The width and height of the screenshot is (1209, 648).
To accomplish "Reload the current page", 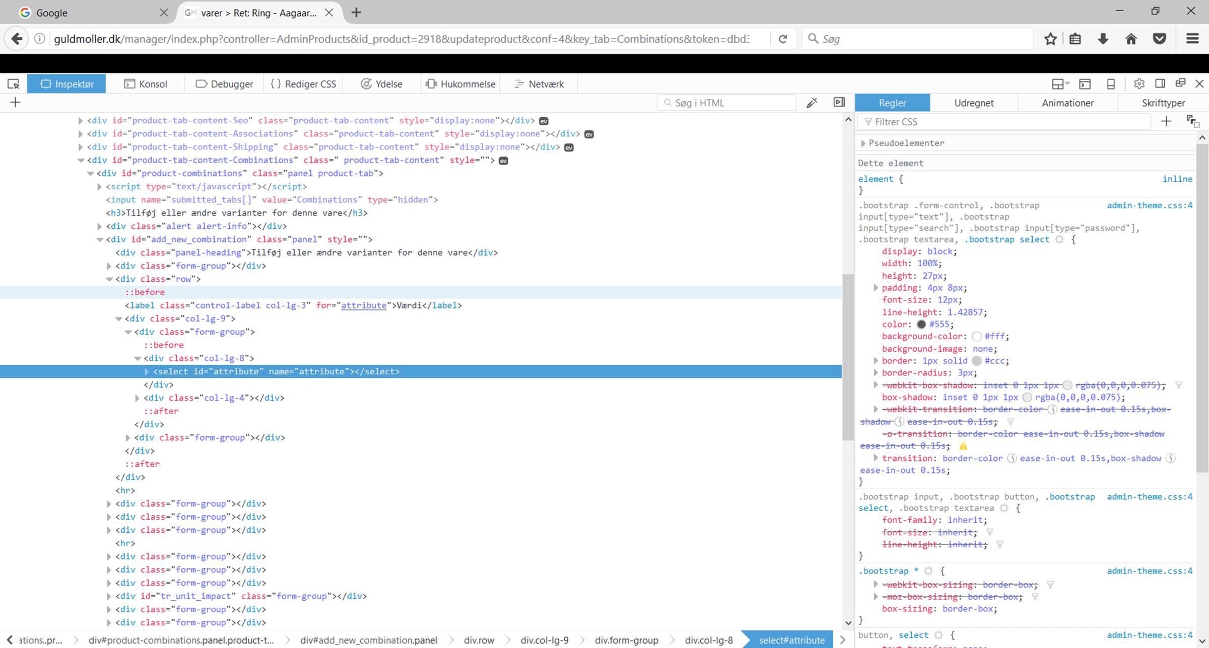I will pos(783,39).
